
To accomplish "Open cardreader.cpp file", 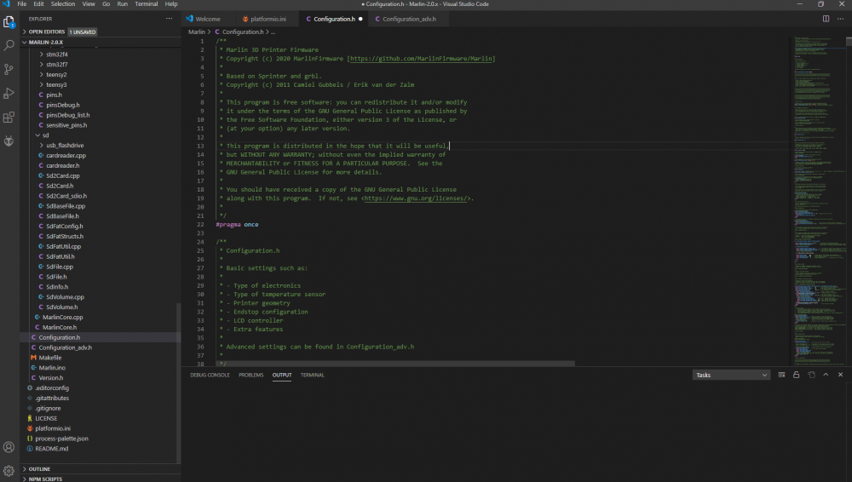I will (x=66, y=155).
